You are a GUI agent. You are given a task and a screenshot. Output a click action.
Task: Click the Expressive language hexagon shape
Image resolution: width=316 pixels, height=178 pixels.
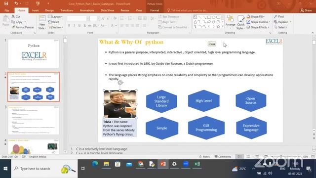[251, 128]
